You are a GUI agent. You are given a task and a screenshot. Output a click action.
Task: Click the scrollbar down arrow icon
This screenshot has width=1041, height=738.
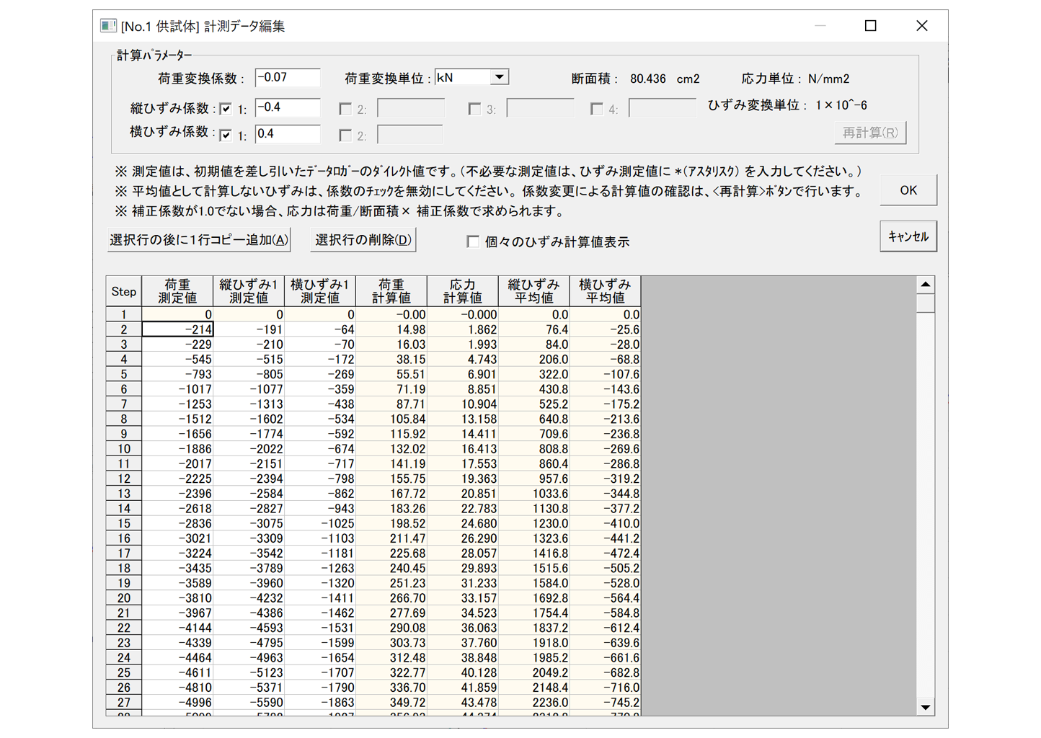[926, 707]
